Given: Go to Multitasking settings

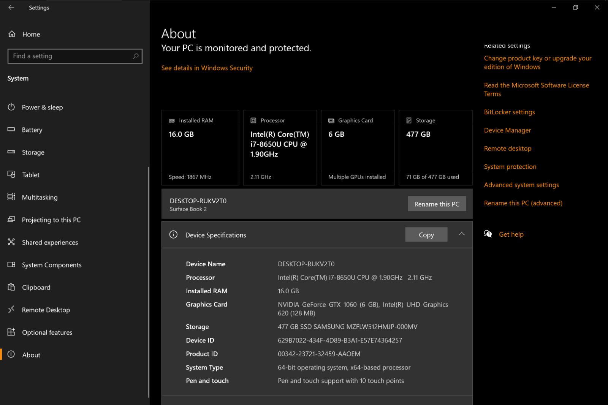Looking at the screenshot, I should coord(40,197).
